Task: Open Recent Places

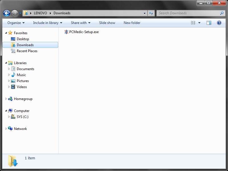Action: point(27,51)
